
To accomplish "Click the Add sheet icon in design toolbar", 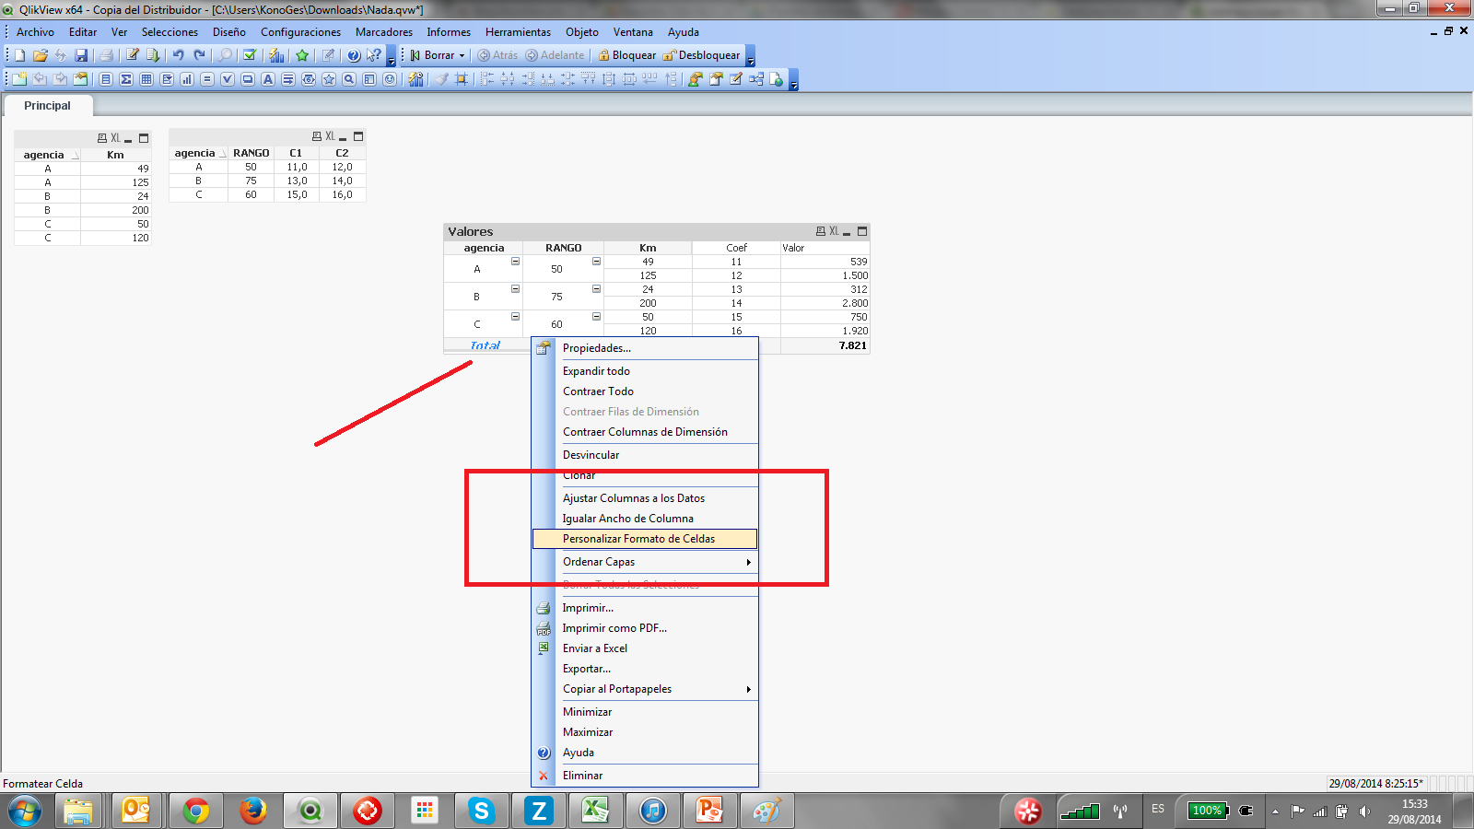I will [19, 79].
